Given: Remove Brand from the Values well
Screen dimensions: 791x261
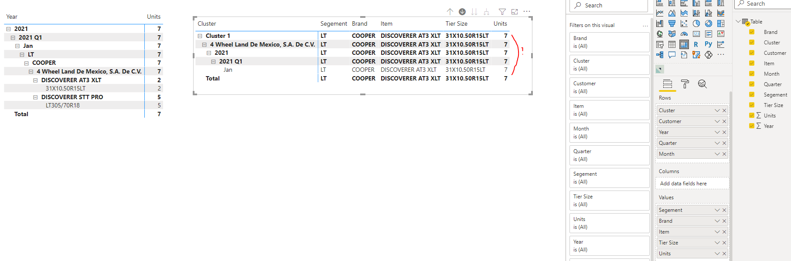Looking at the screenshot, I should tap(724, 221).
